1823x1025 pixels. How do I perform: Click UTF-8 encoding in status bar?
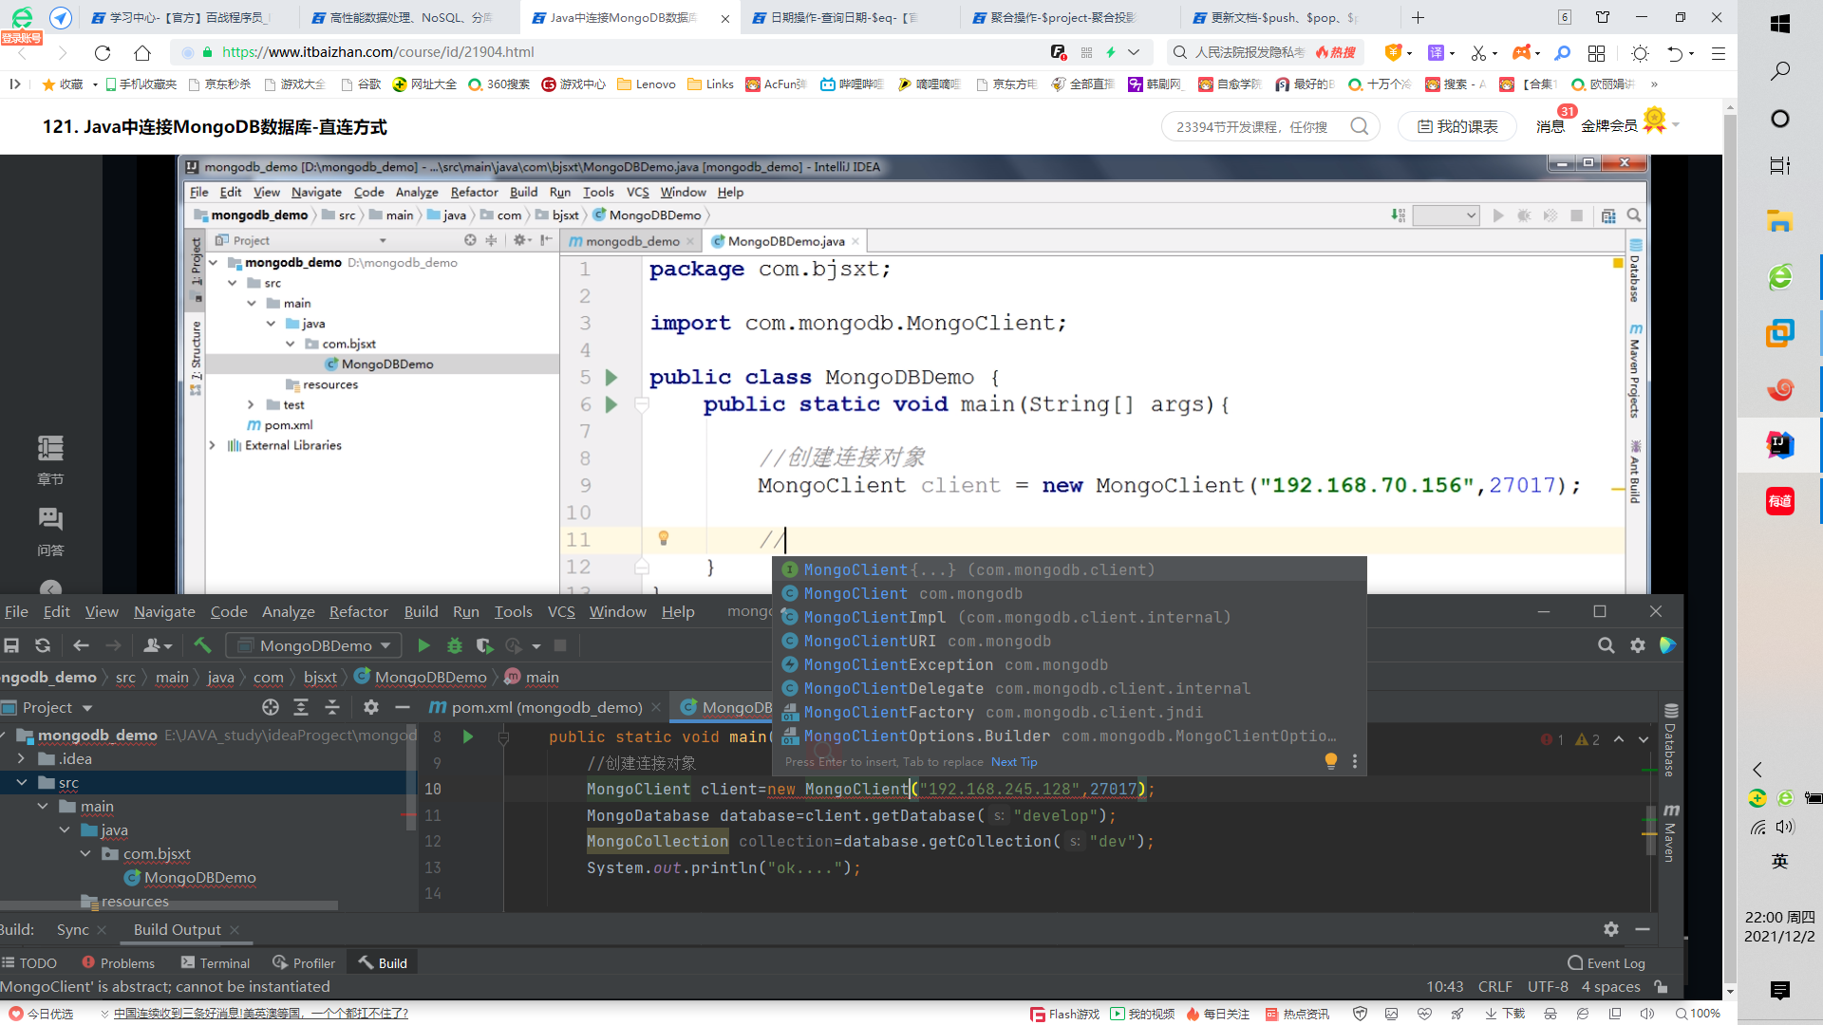pyautogui.click(x=1548, y=986)
